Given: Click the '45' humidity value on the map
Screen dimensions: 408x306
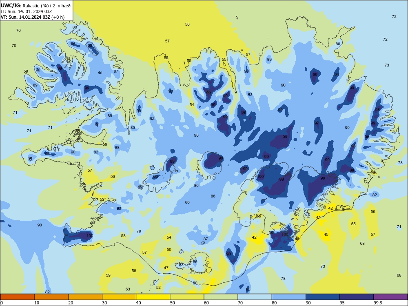Looking at the screenshot, I should tap(326, 235).
